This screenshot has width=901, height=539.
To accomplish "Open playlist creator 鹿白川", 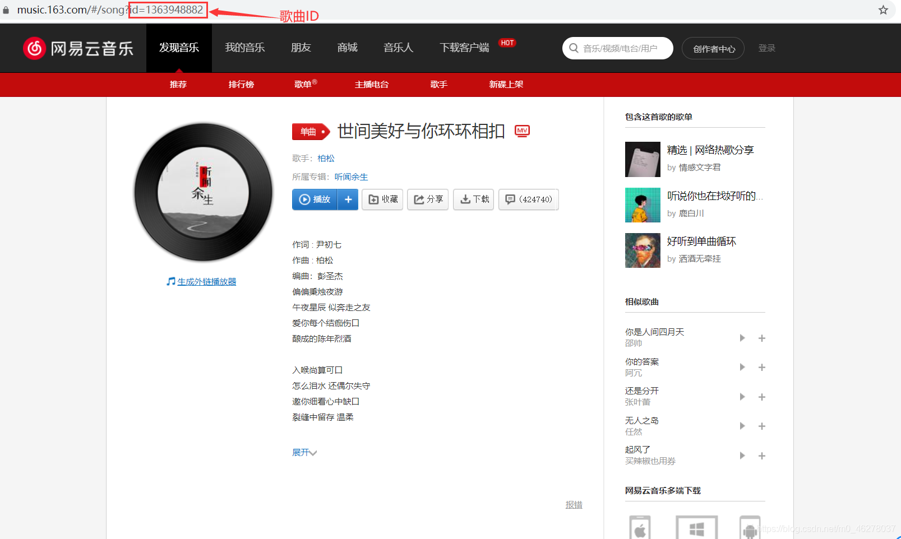I will click(x=691, y=213).
